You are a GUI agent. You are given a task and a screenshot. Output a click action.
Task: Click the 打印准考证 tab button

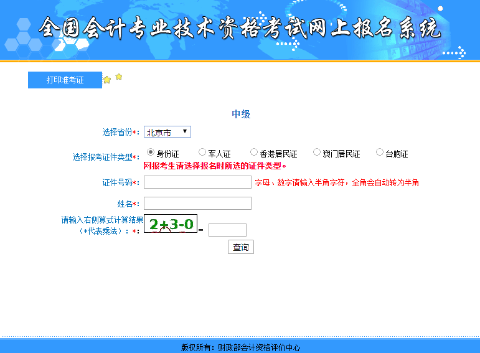(x=65, y=80)
